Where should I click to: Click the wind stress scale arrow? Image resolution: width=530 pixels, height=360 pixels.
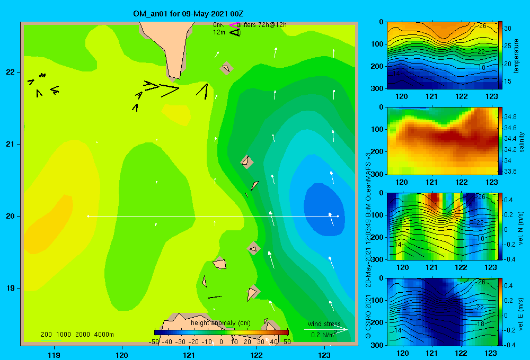(325, 329)
